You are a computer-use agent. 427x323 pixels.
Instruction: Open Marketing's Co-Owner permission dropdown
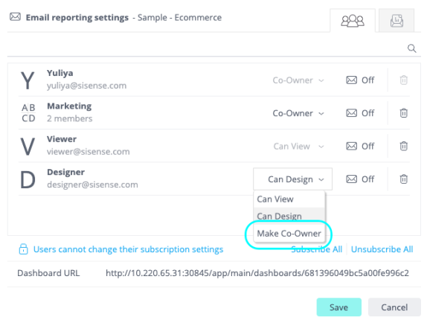298,113
